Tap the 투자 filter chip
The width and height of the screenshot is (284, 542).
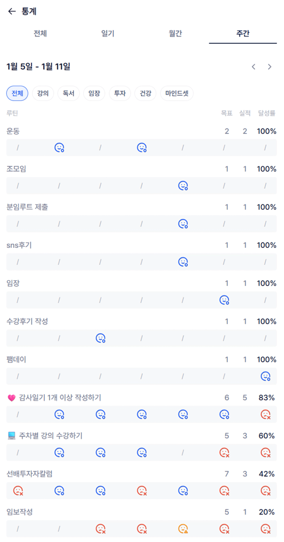[x=120, y=93]
